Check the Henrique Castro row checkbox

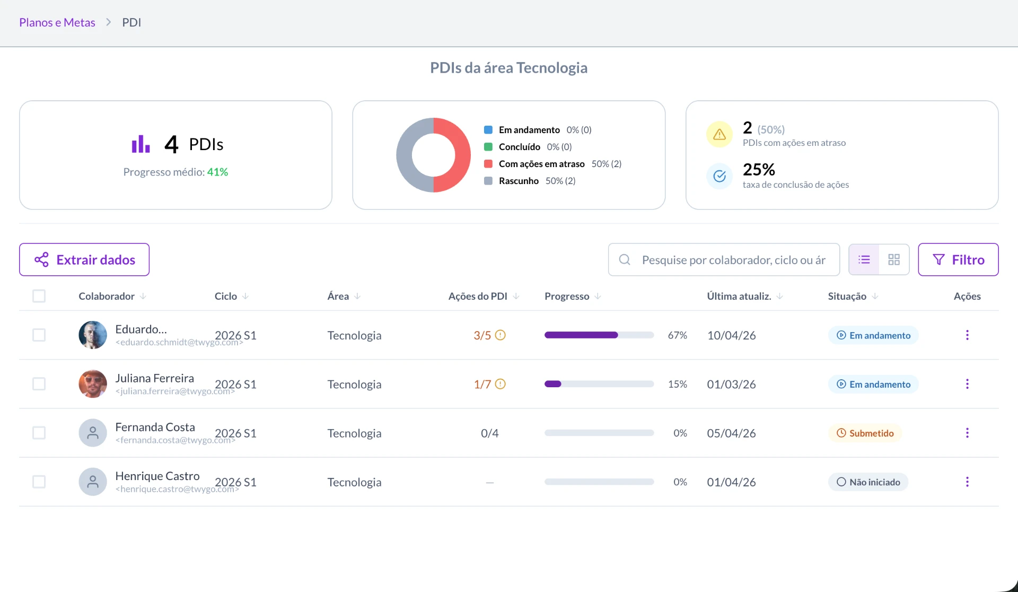[x=39, y=482]
